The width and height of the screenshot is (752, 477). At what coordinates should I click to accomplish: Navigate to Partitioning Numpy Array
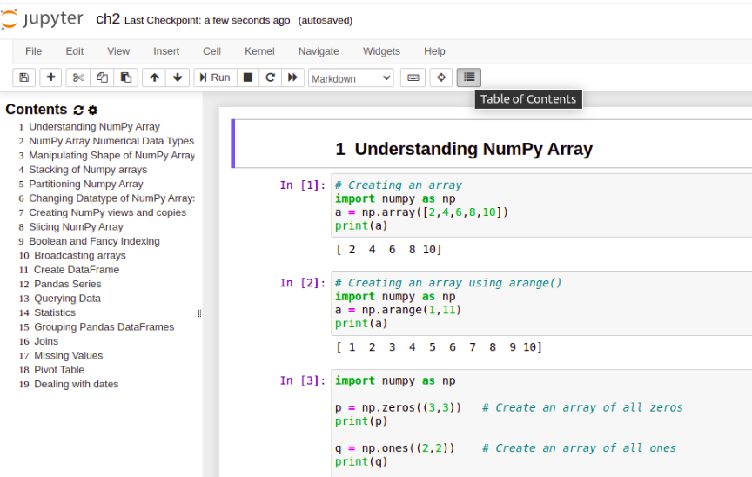point(86,184)
